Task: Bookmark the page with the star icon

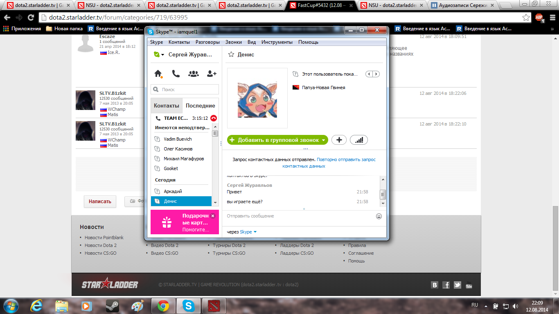Action: (x=526, y=18)
